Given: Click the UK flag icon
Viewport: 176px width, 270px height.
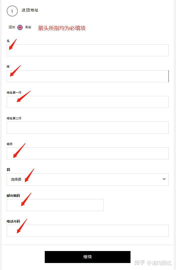Looking at the screenshot, I should point(20,27).
